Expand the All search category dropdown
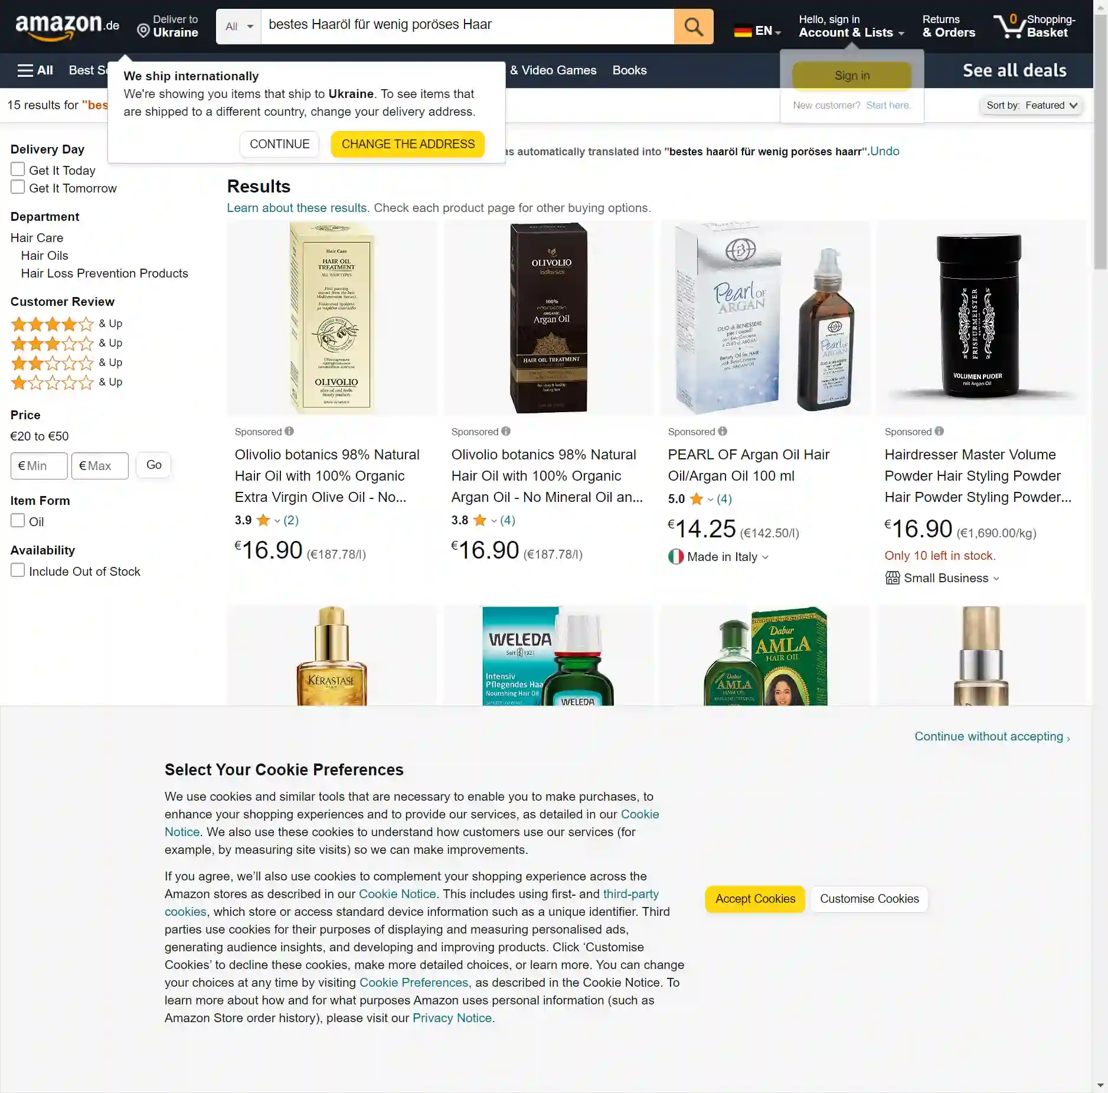1108x1093 pixels. coord(238,27)
